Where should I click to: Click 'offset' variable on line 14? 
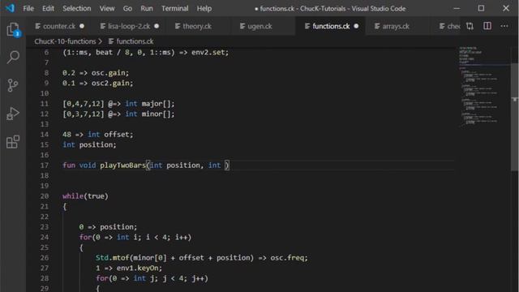tap(116, 135)
